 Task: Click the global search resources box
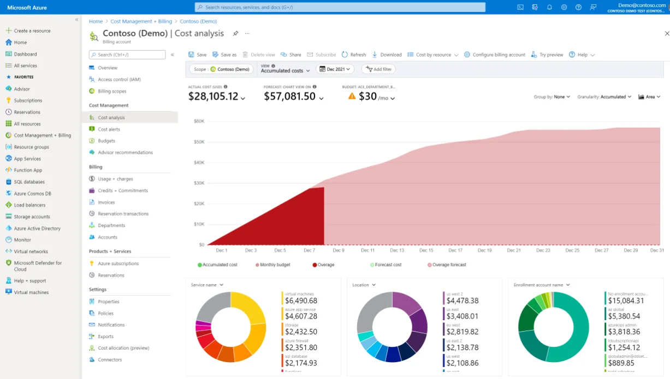[340, 7]
